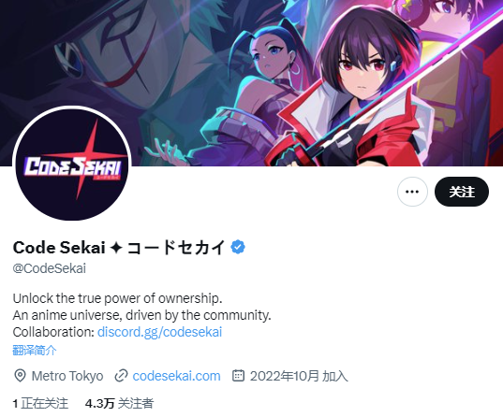Image resolution: width=503 pixels, height=417 pixels.
Task: Click the location pin icon
Action: coord(20,376)
